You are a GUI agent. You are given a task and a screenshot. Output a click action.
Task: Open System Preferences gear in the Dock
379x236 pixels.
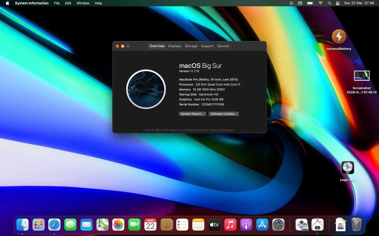[x=278, y=225]
